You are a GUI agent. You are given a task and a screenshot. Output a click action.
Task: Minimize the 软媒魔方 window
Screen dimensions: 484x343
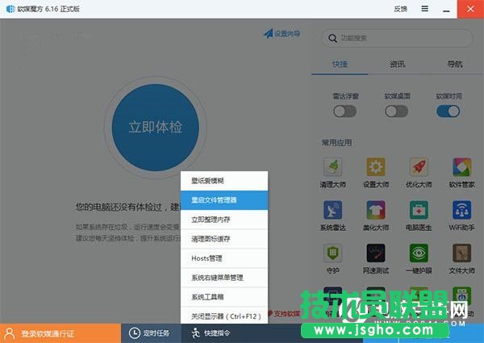pyautogui.click(x=446, y=9)
